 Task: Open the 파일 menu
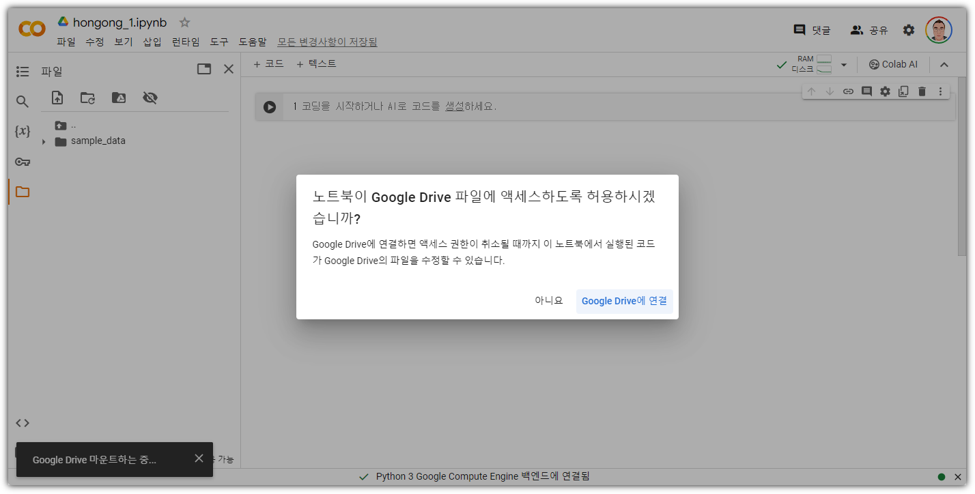[66, 42]
